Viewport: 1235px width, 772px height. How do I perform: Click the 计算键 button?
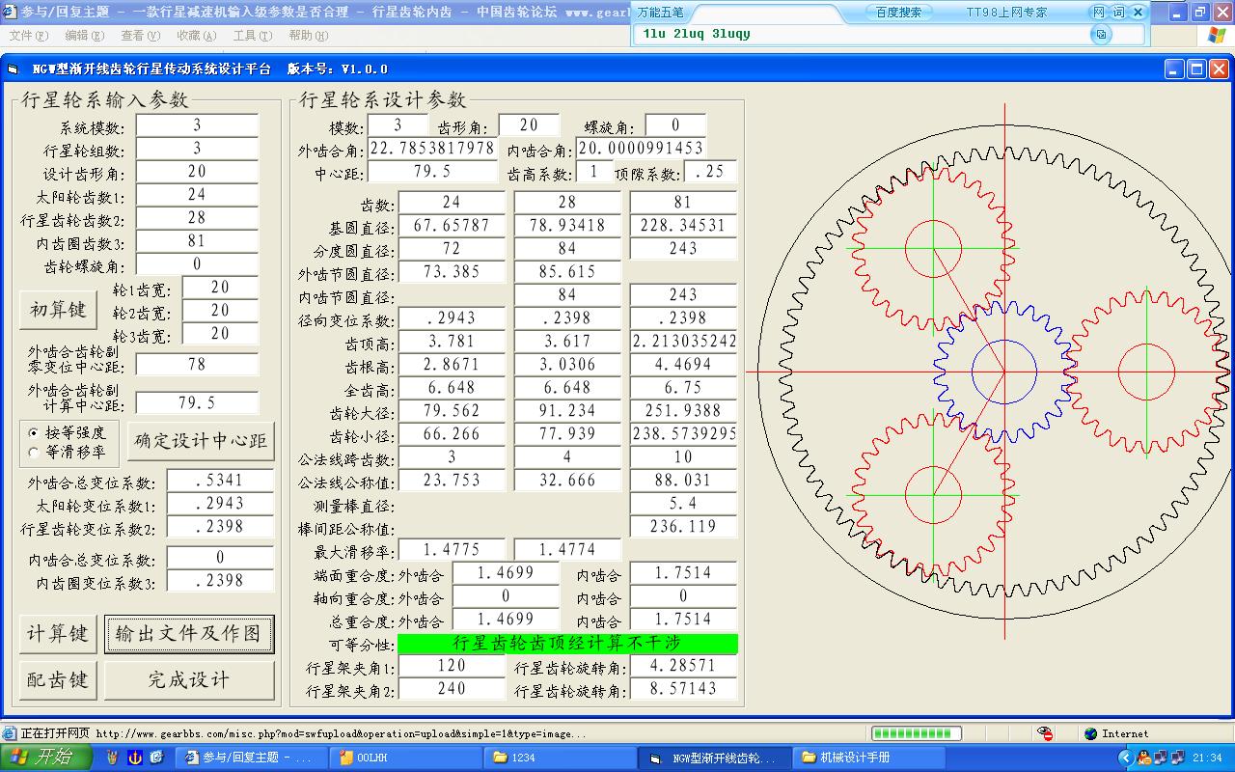(x=58, y=634)
